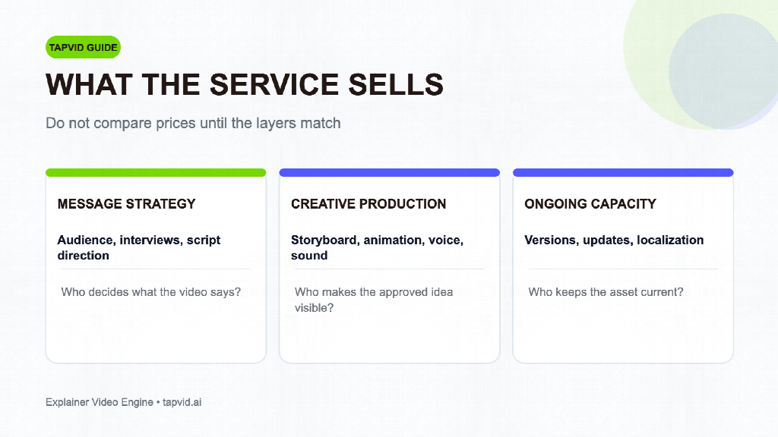Click the TAPVID GUIDE green badge
The image size is (778, 437).
(x=83, y=47)
